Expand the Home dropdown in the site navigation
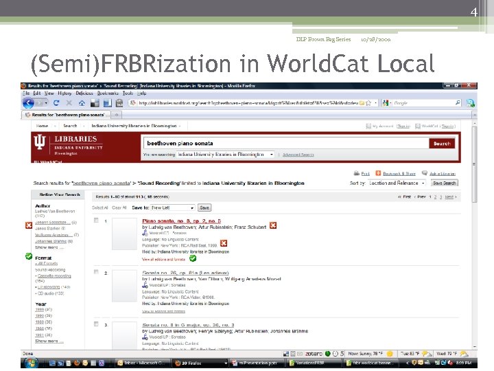 coord(55,126)
